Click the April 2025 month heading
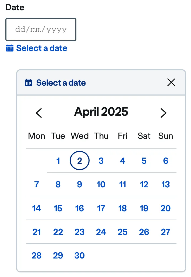Viewport: 191px width, 277px height. coord(101,112)
